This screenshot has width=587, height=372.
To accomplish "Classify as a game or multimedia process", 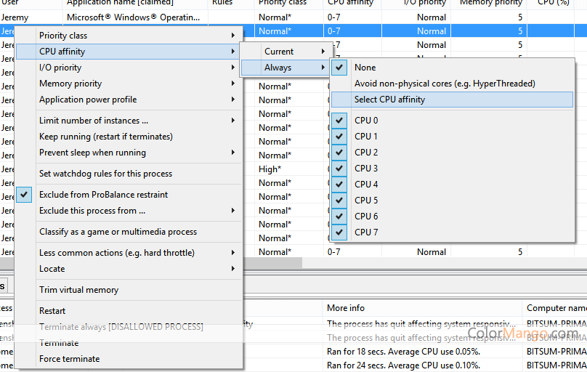I will pyautogui.click(x=129, y=232).
